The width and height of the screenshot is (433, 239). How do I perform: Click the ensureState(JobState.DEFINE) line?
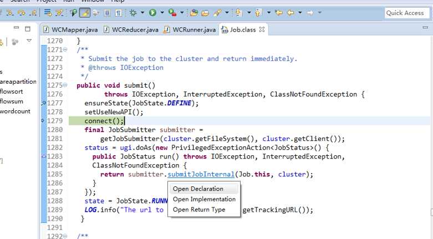[141, 103]
